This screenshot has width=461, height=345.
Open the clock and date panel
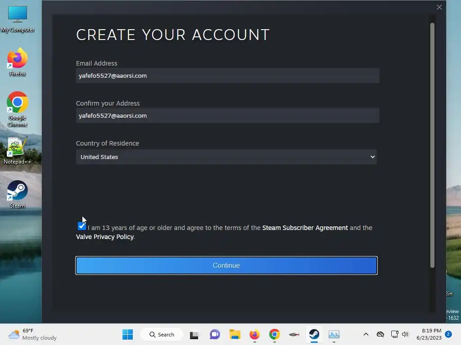tap(429, 334)
